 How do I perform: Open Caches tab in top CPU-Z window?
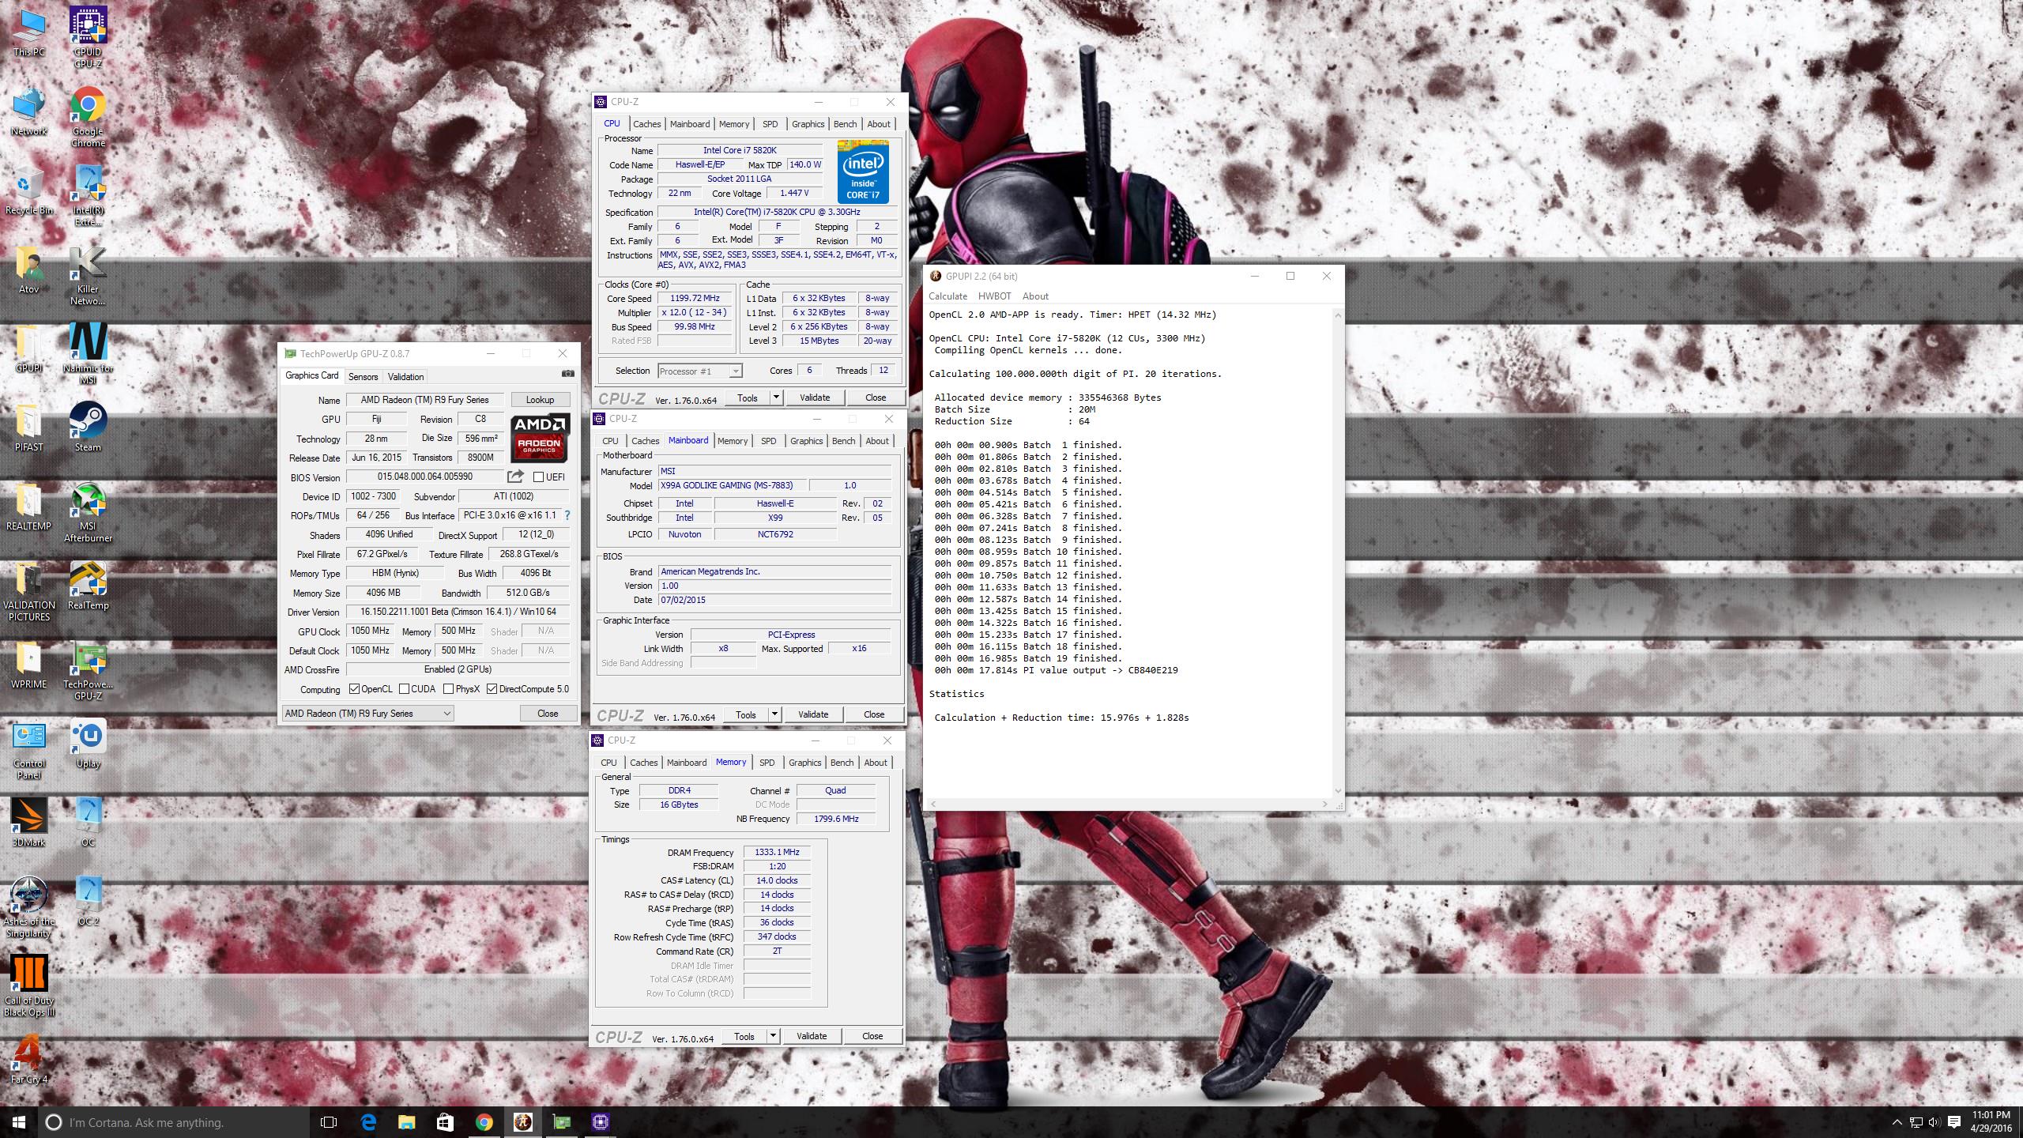tap(646, 124)
